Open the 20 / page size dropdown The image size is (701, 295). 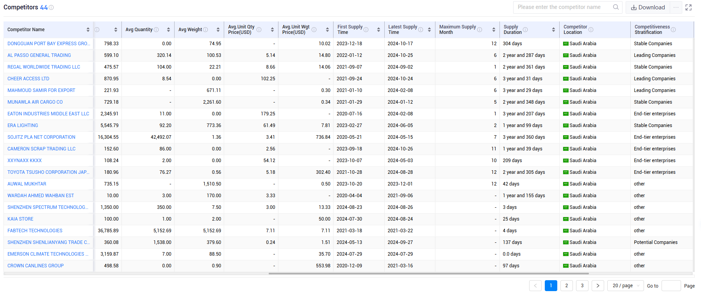pyautogui.click(x=626, y=286)
